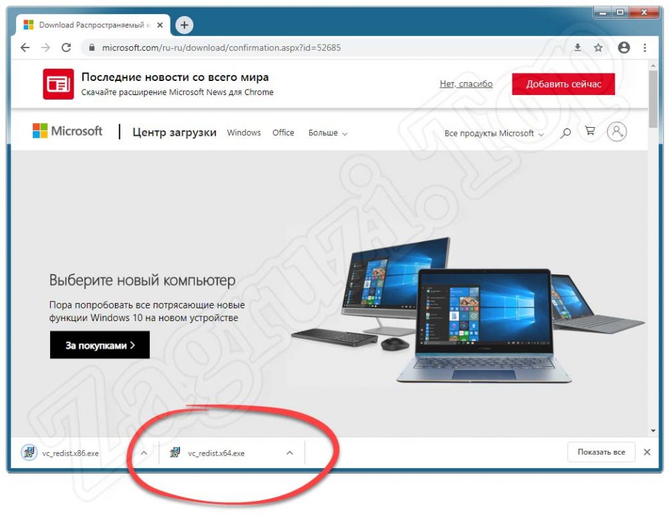Open the shopping cart icon
The height and width of the screenshot is (515, 669).
[x=590, y=132]
